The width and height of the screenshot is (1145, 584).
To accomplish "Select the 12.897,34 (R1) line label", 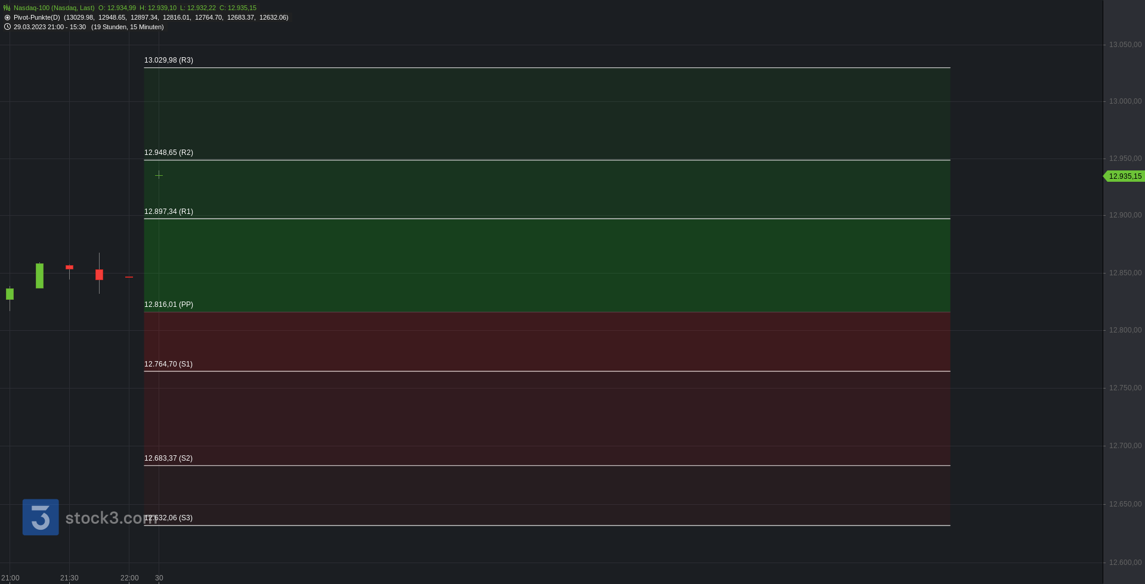I will [169, 212].
